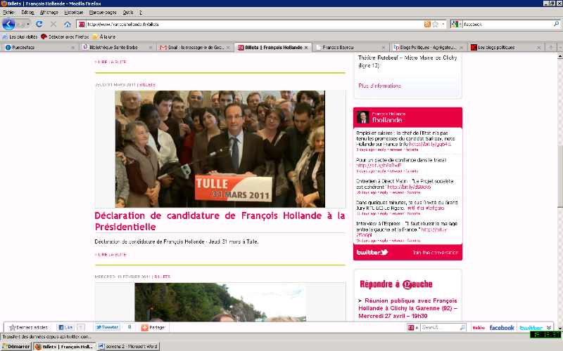Go back with the browser Back arrow
The image size is (563, 351).
[x=8, y=24]
